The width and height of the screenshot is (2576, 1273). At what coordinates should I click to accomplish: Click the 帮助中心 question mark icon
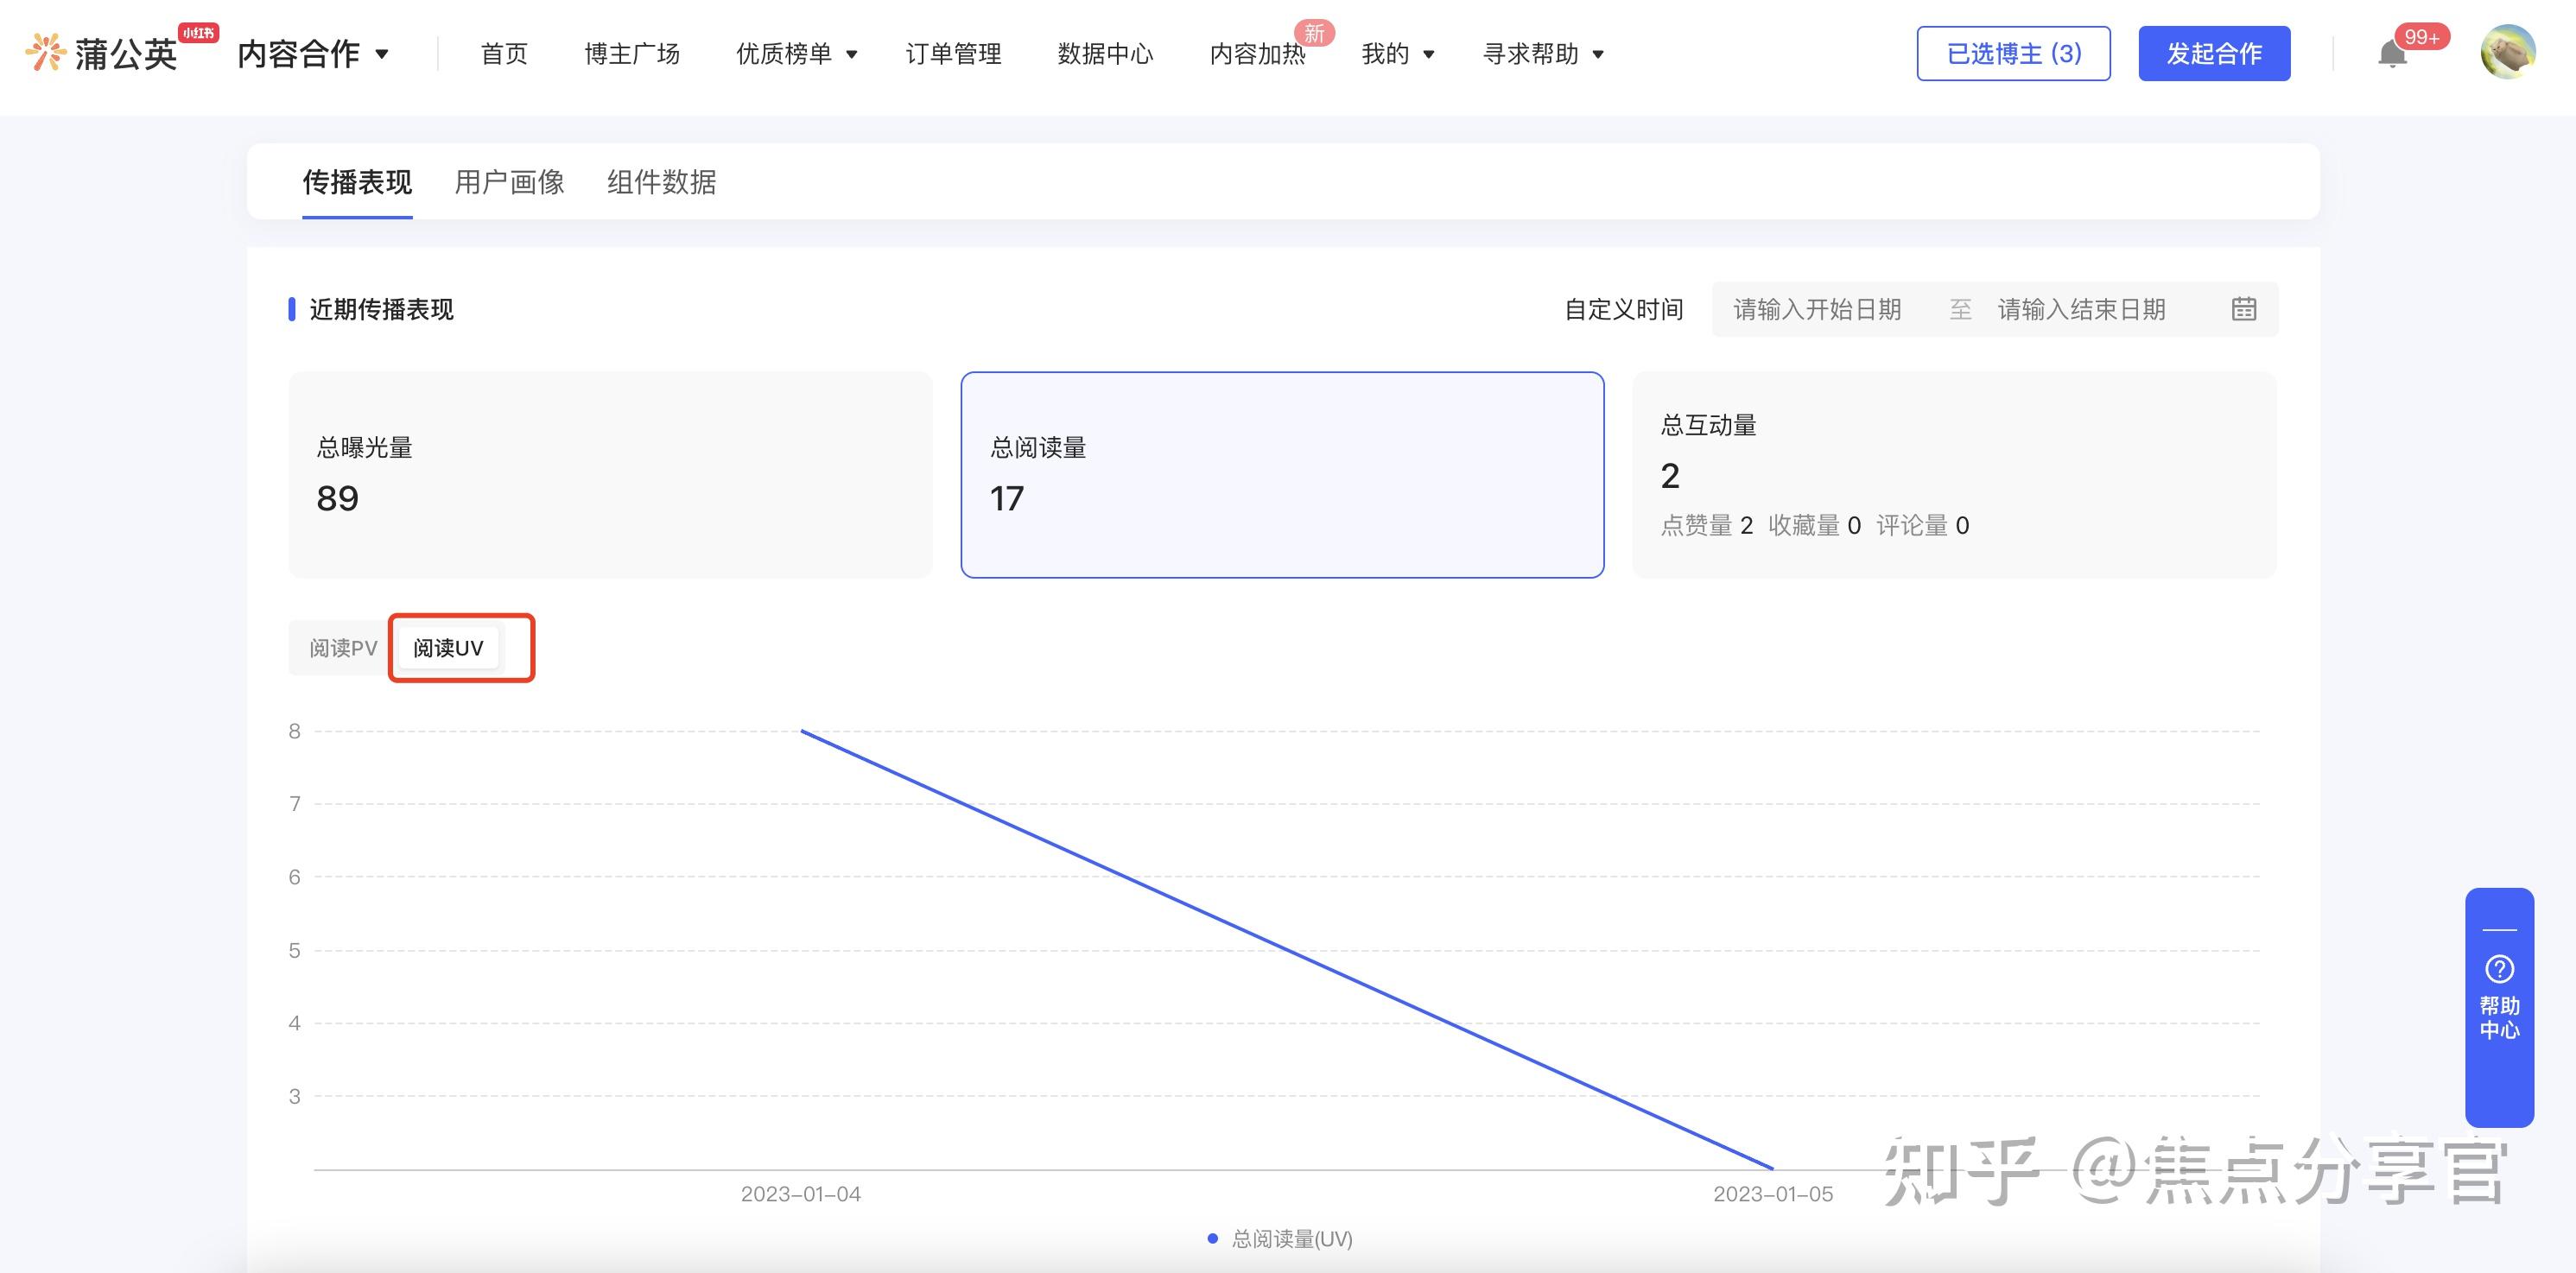point(2499,969)
